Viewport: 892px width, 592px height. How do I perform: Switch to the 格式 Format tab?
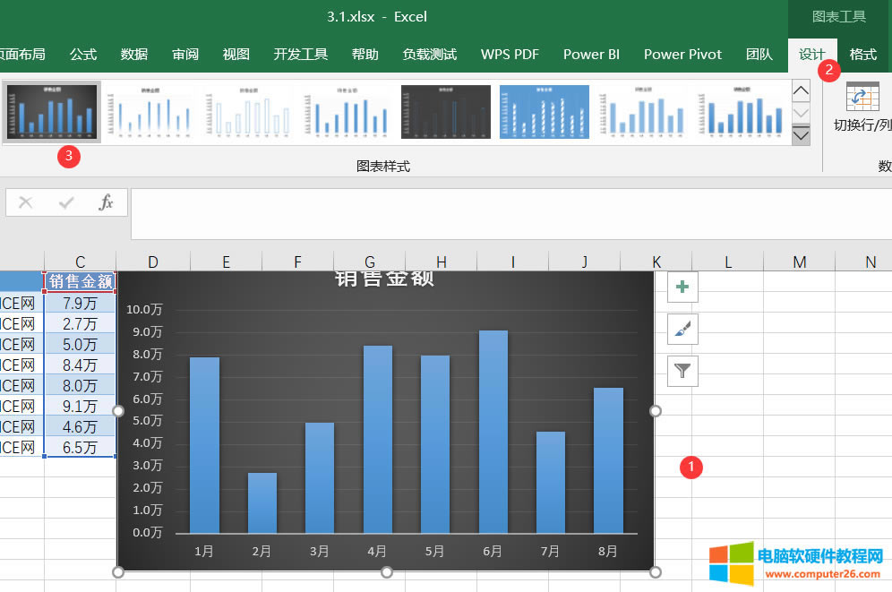(862, 54)
